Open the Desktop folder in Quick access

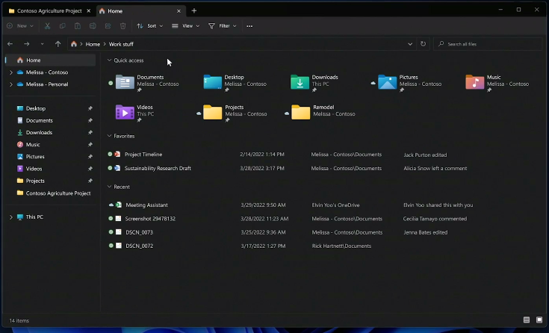pos(235,83)
